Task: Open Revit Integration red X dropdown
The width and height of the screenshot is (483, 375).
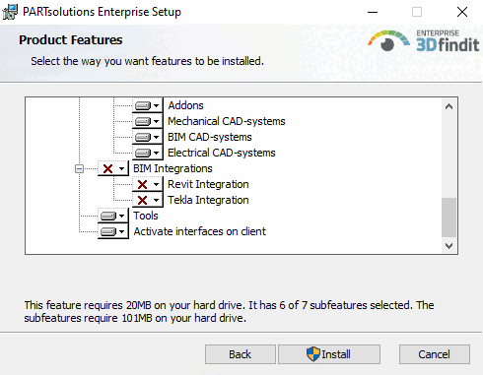Action: pyautogui.click(x=147, y=184)
